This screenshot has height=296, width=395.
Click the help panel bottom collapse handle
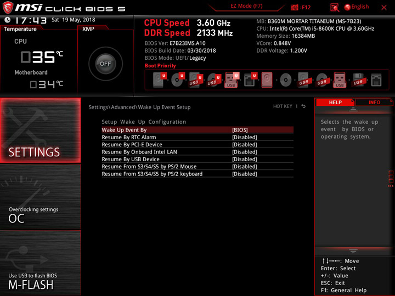coord(353,251)
